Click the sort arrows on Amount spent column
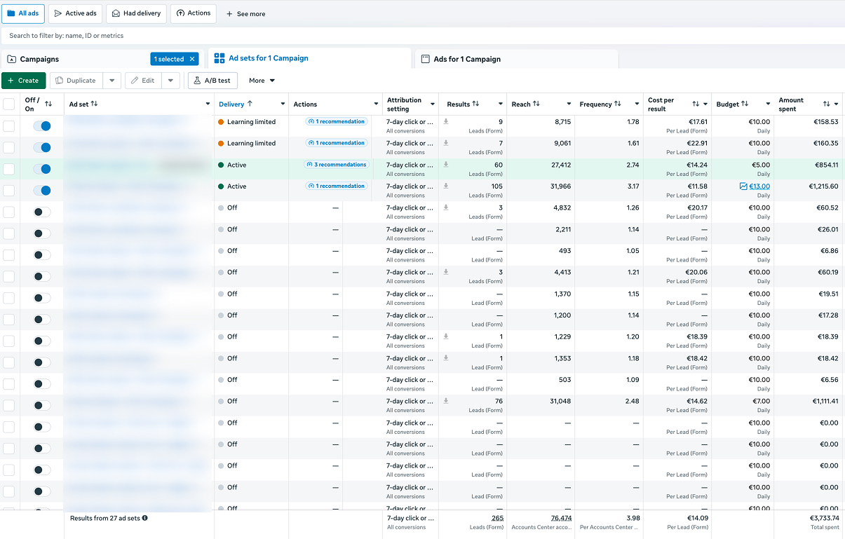 tap(827, 104)
